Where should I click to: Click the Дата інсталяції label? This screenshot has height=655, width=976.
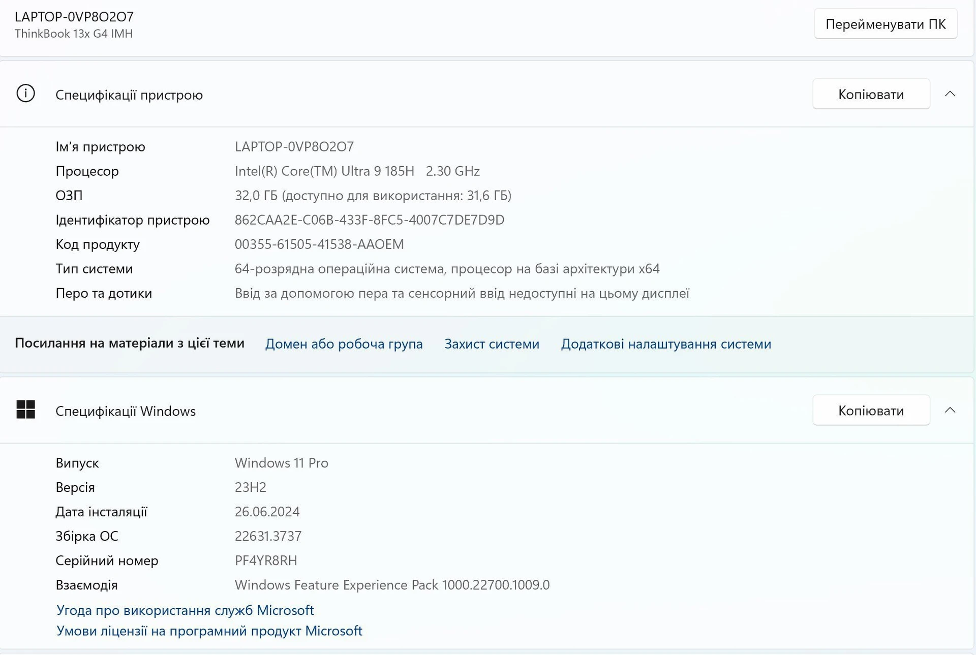tap(101, 512)
